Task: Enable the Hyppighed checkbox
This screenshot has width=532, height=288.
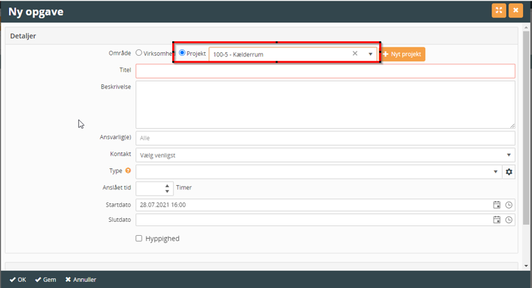Action: tap(139, 239)
